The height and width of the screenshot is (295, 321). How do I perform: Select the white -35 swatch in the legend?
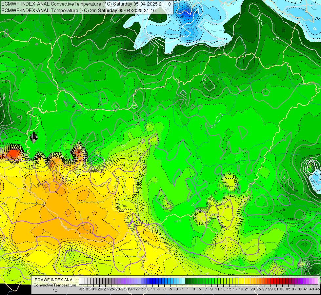point(80,281)
